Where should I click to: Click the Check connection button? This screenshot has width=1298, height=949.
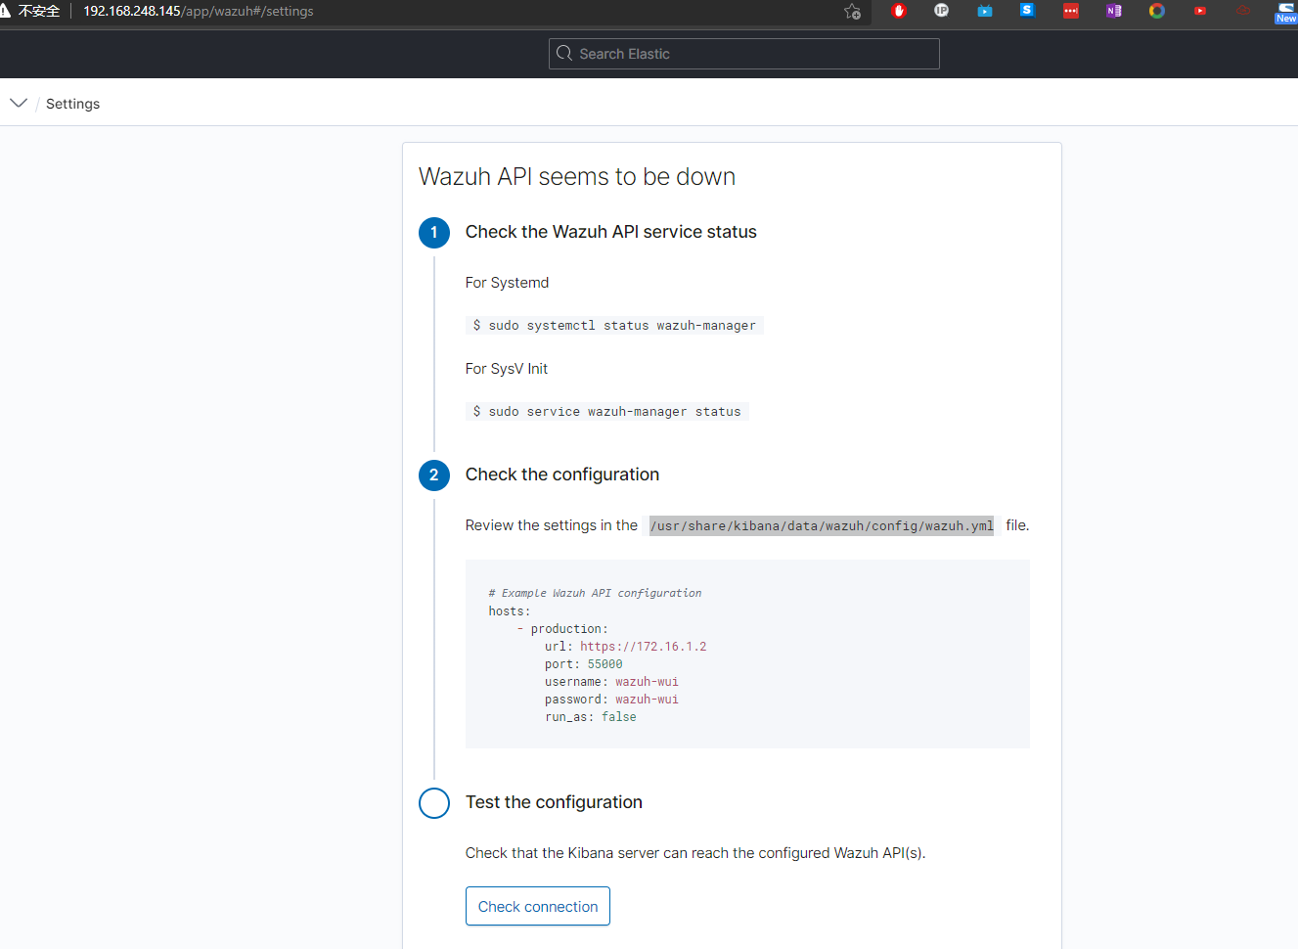[x=538, y=906]
